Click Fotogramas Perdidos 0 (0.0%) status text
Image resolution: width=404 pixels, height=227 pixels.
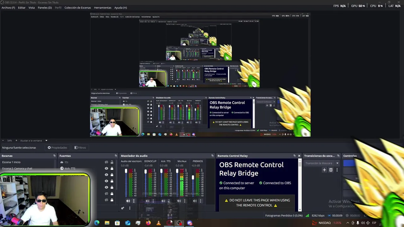pos(284,216)
